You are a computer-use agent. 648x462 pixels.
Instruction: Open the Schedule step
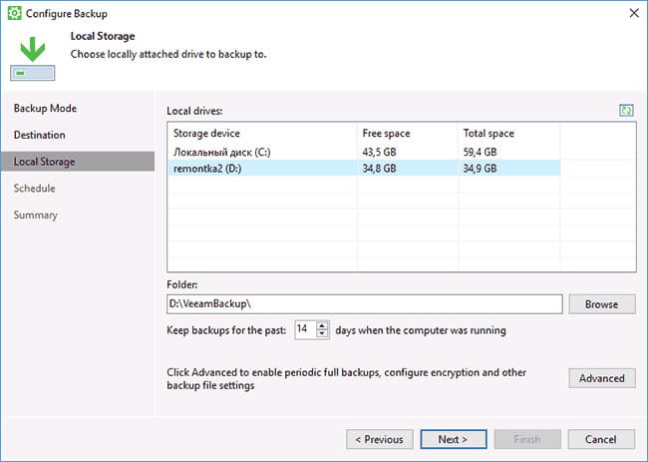(34, 189)
